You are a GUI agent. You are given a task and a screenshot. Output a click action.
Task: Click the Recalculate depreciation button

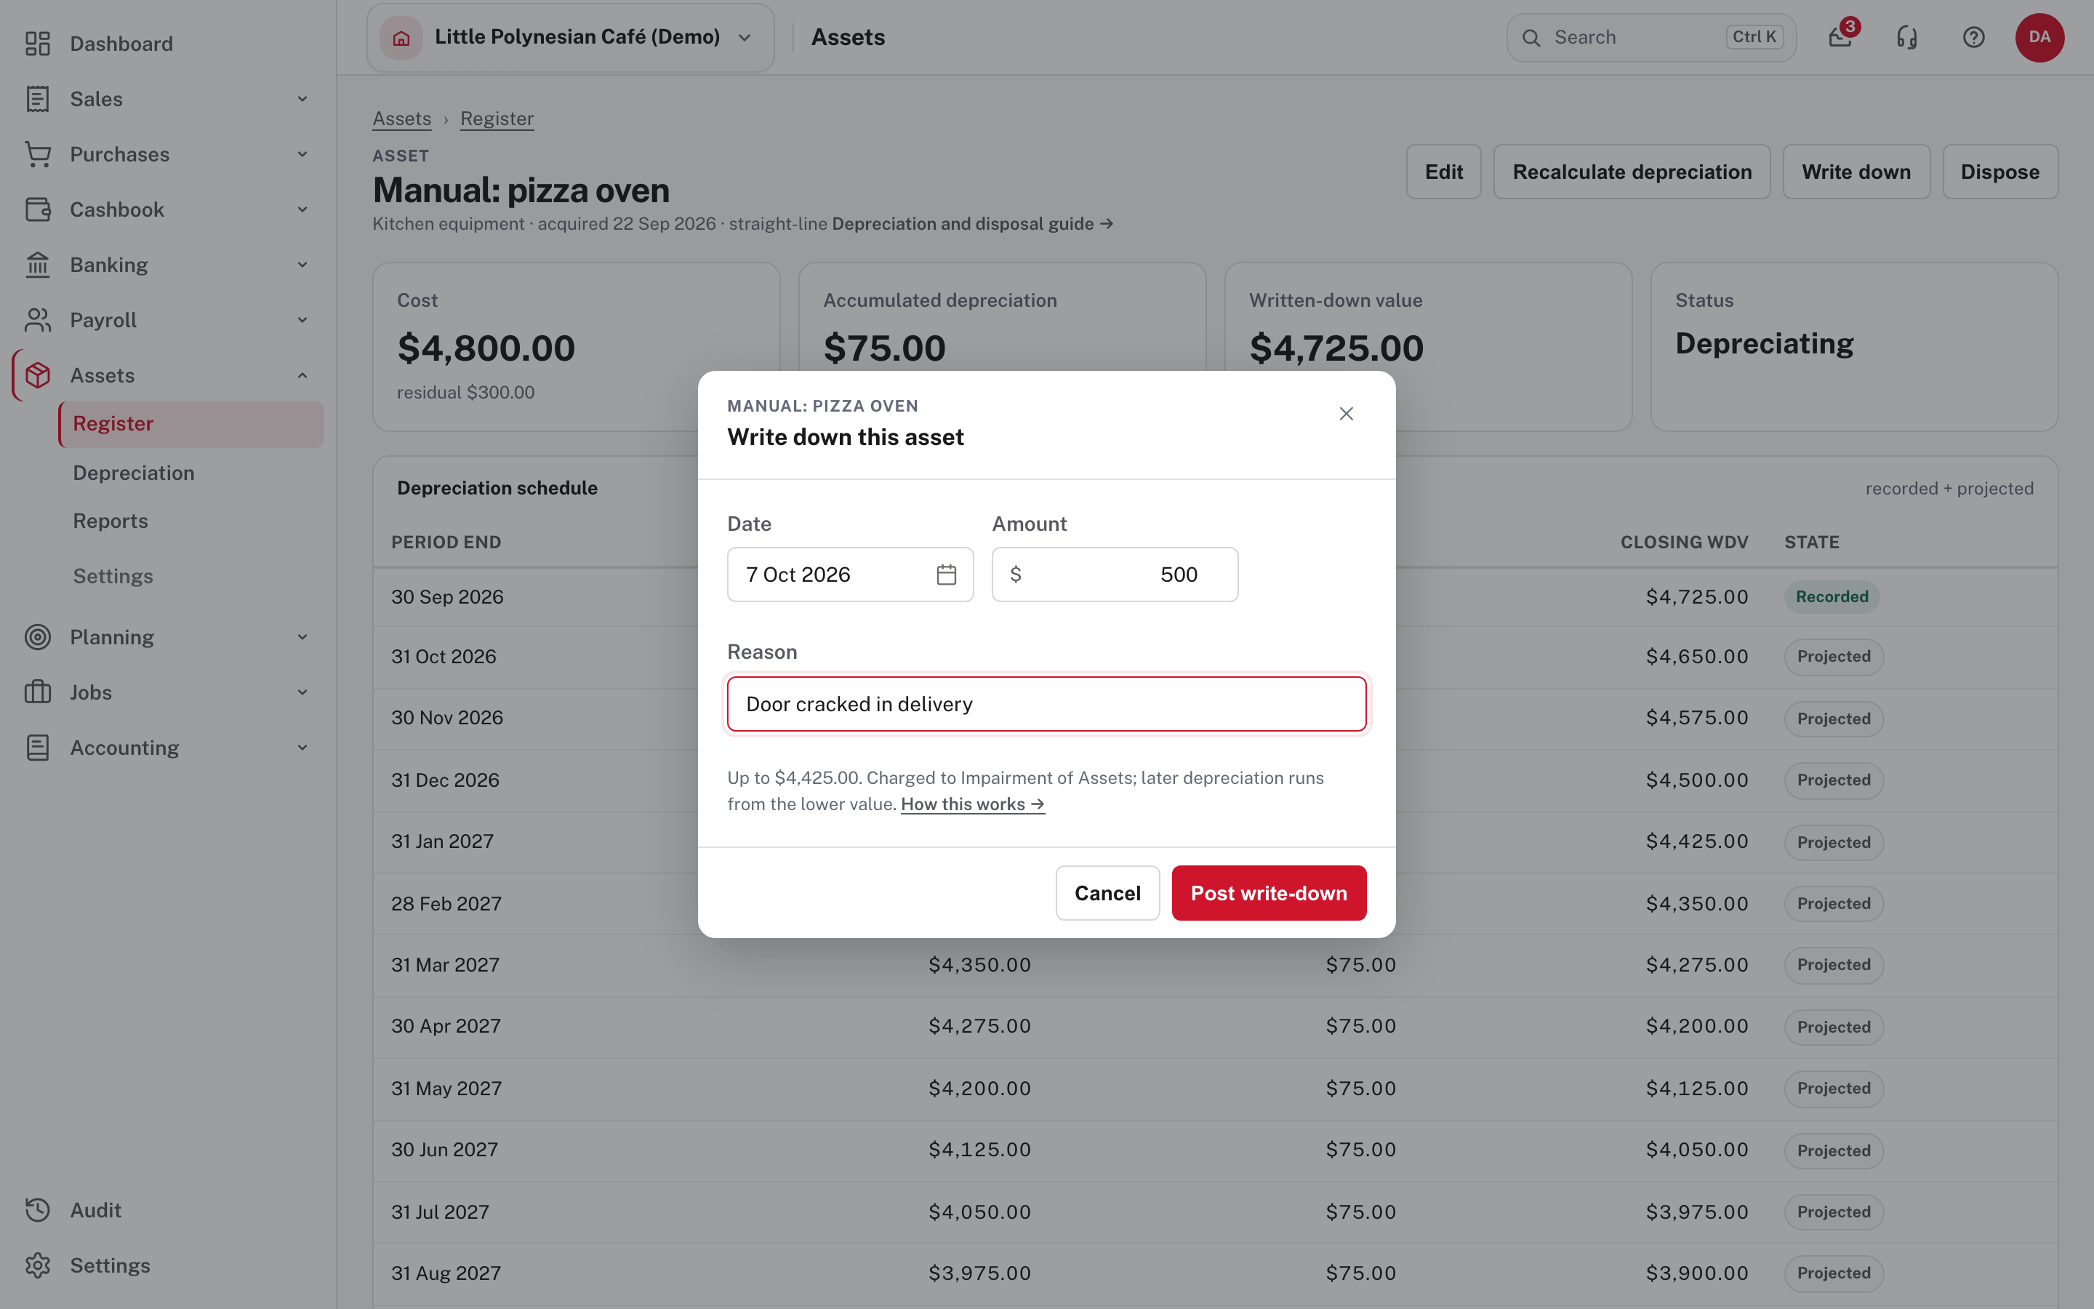(1632, 172)
